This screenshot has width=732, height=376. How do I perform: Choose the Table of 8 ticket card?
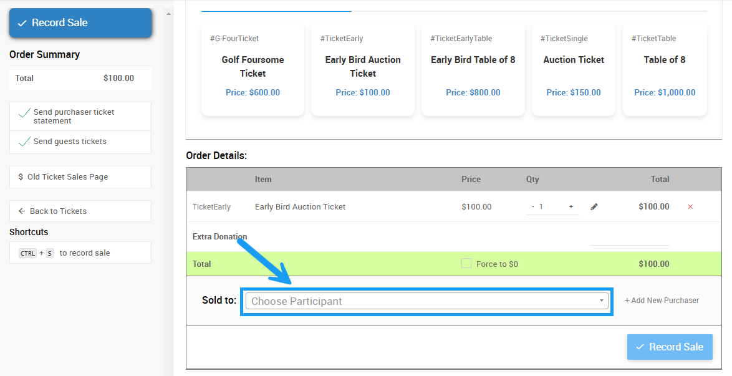[664, 69]
